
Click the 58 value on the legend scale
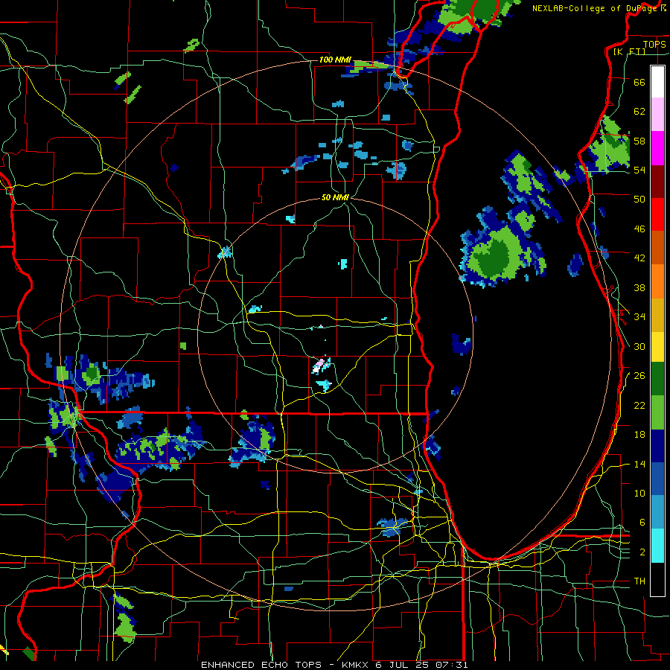(639, 141)
